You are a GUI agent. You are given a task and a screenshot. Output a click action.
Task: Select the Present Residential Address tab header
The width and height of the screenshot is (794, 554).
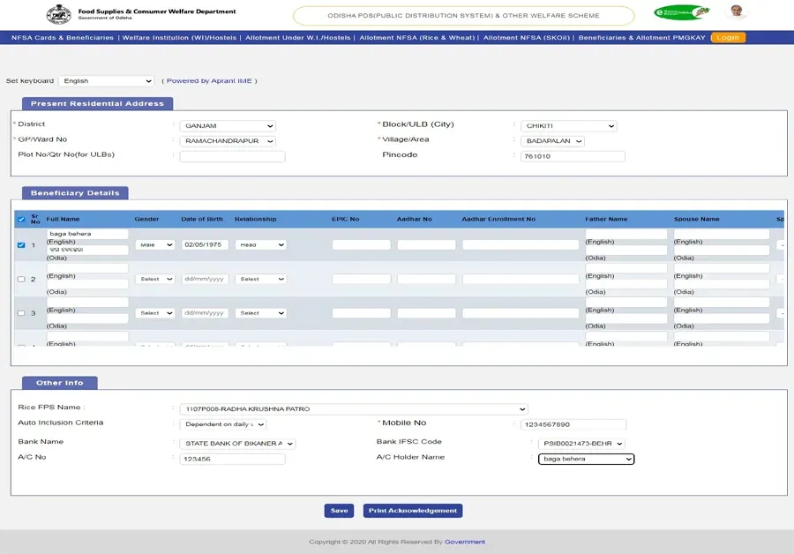pyautogui.click(x=97, y=104)
